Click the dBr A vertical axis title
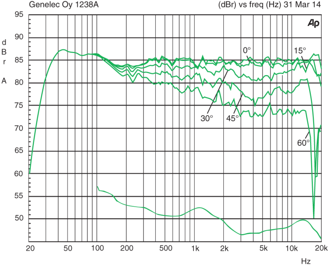Screen dimensions: 328x265 [4, 62]
